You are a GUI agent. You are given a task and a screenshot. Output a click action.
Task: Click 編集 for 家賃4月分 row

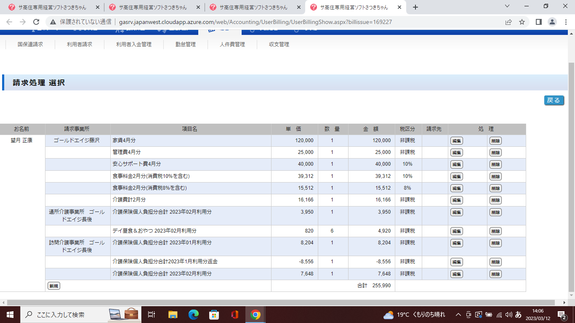coord(456,141)
